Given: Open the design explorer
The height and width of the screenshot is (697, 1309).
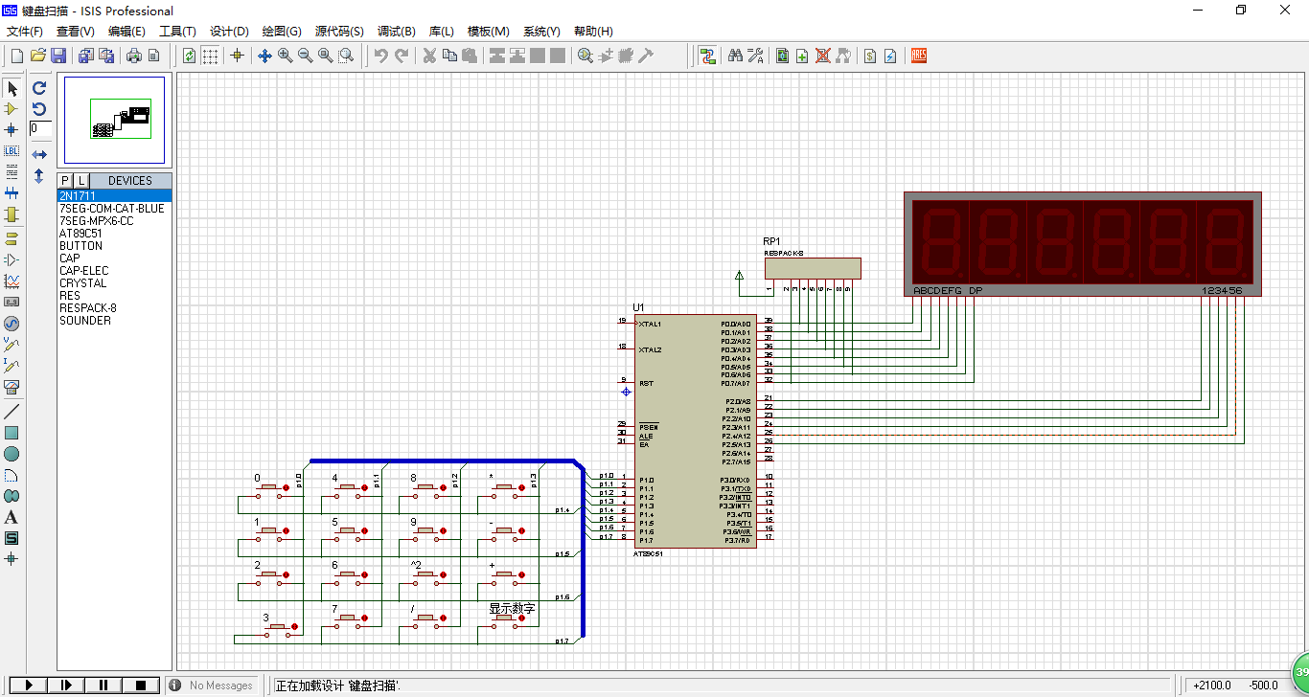Looking at the screenshot, I should coord(783,56).
